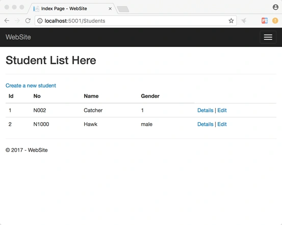Click the orange alert extension icon
Image resolution: width=282 pixels, height=225 pixels.
pos(275,21)
